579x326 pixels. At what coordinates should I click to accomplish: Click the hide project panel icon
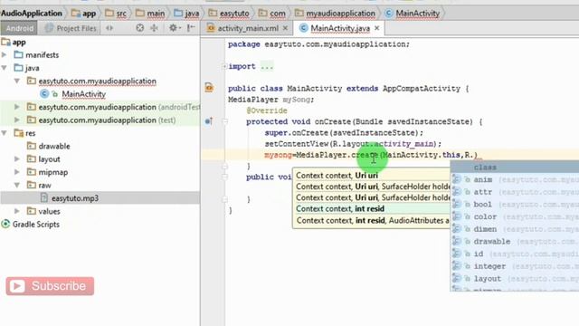(191, 28)
